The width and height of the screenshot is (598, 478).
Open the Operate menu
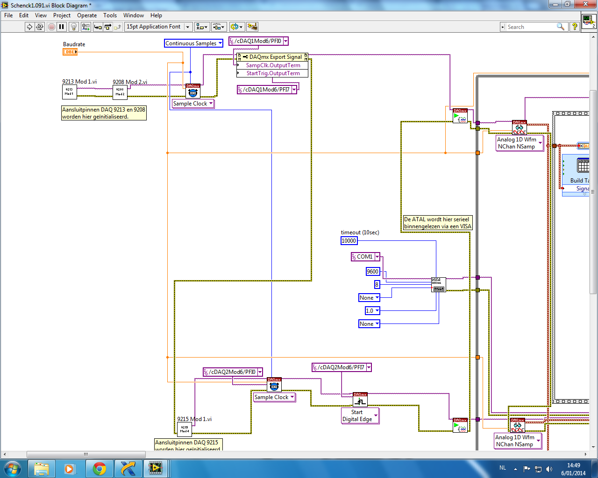pos(87,15)
